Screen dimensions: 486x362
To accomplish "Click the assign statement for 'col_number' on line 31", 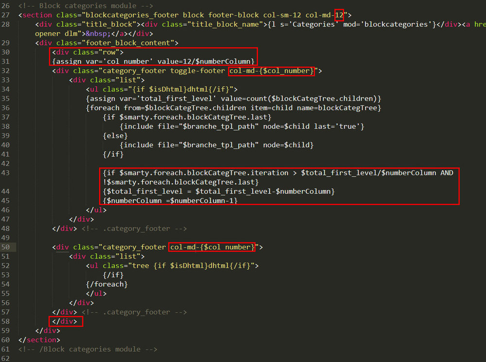I will (x=152, y=61).
